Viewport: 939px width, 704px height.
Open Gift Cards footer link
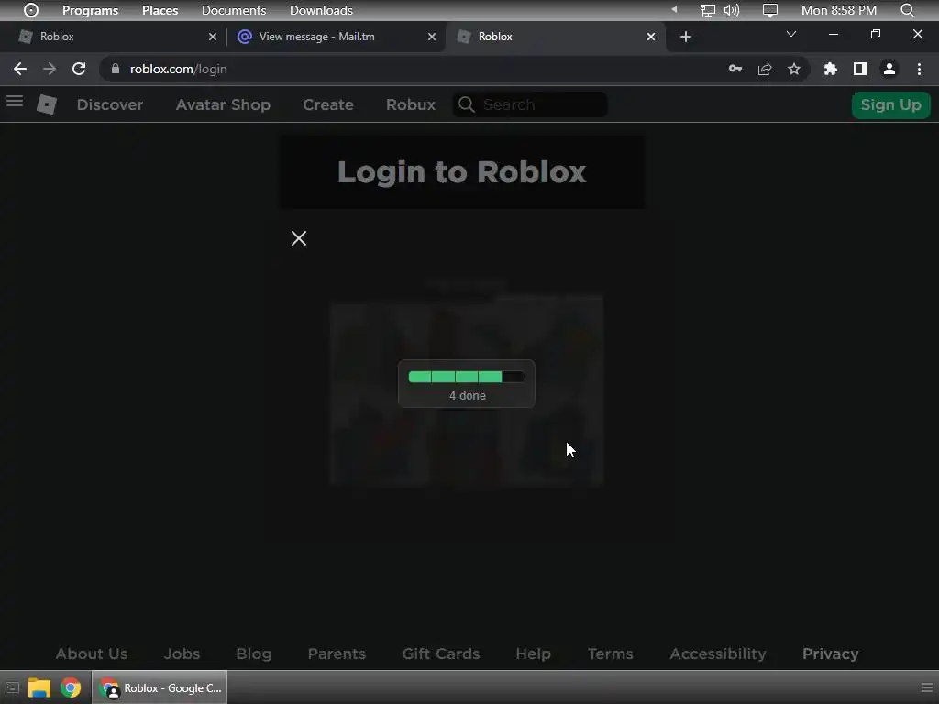point(441,654)
